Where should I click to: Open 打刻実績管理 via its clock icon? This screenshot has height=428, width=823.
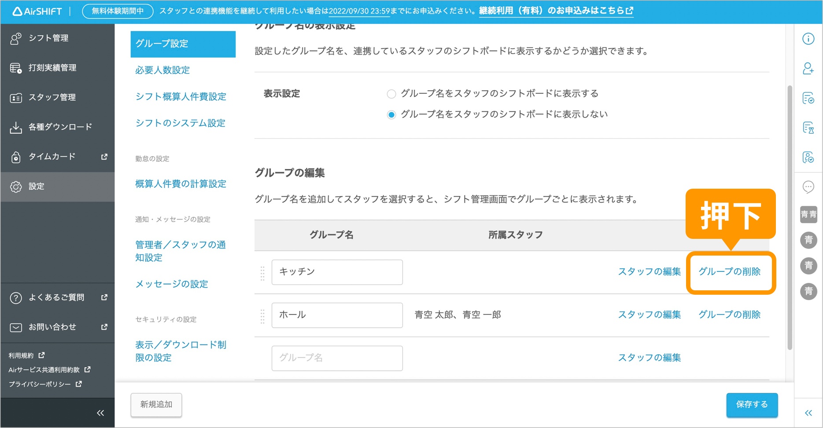point(16,68)
